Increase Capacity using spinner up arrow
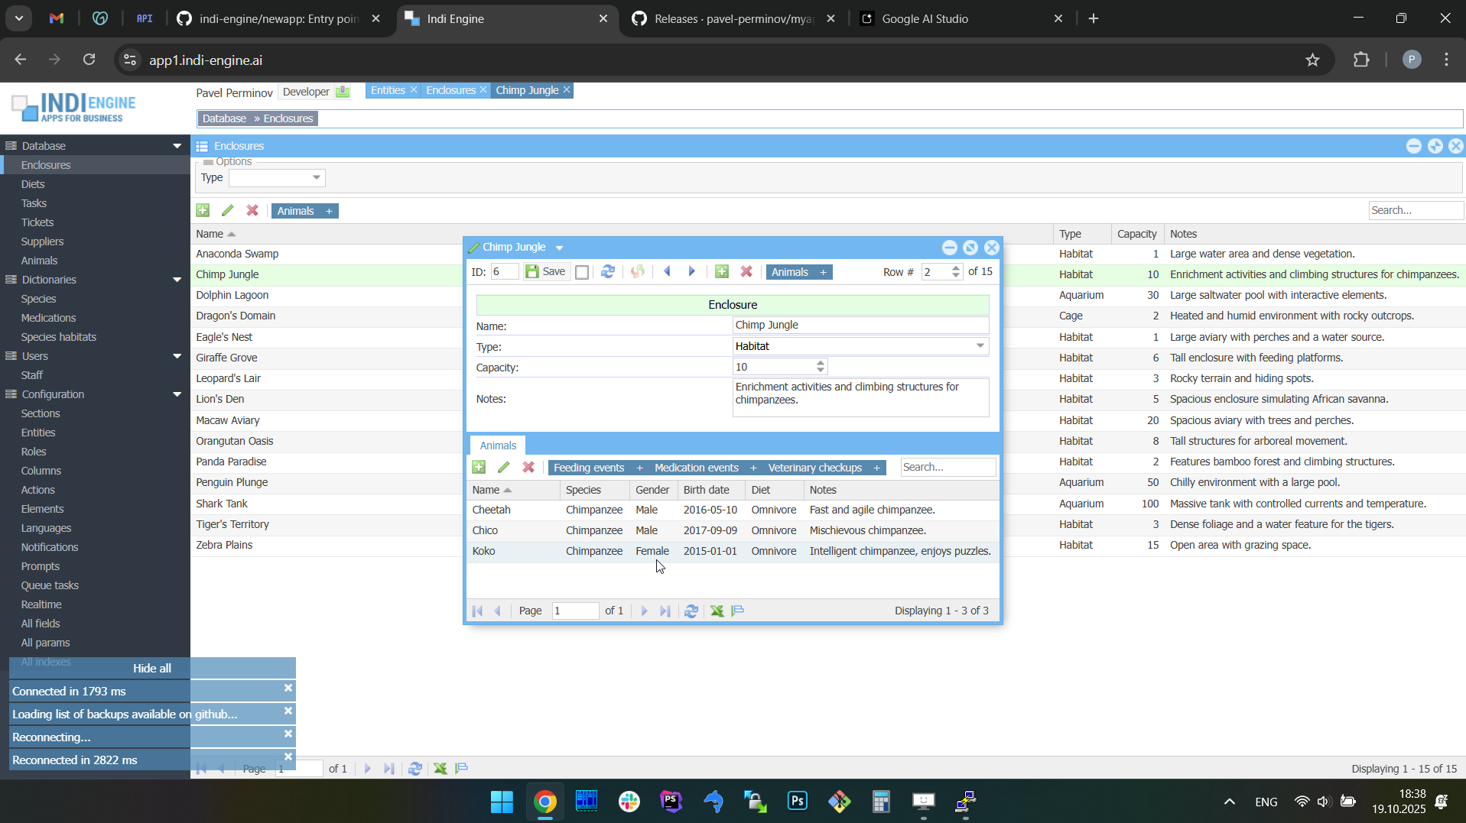Screen dimensions: 1466x823 pos(821,364)
